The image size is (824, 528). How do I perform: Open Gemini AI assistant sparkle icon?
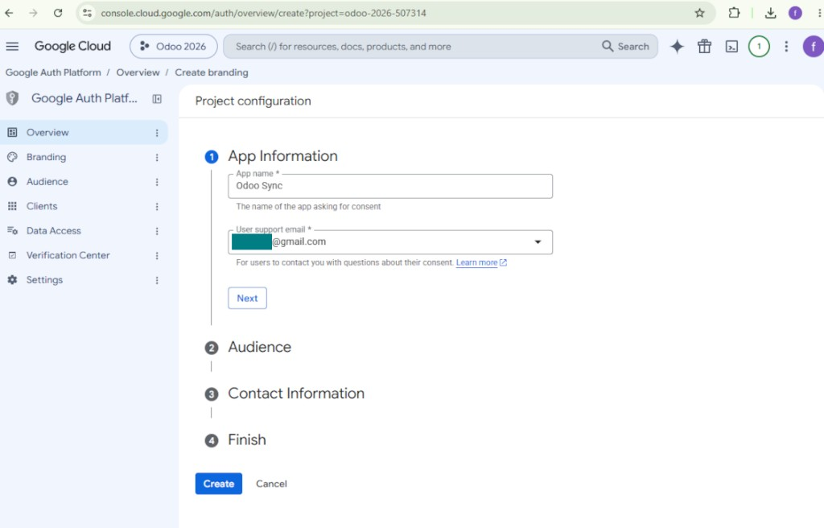(x=677, y=46)
